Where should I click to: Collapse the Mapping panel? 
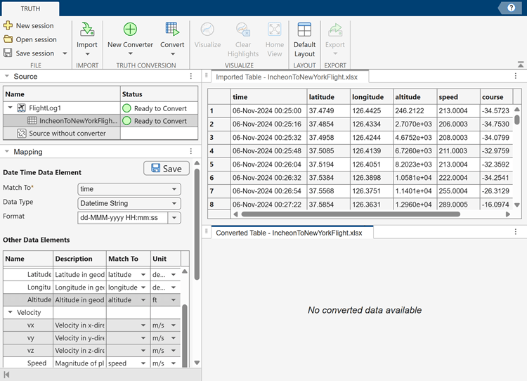(7, 152)
